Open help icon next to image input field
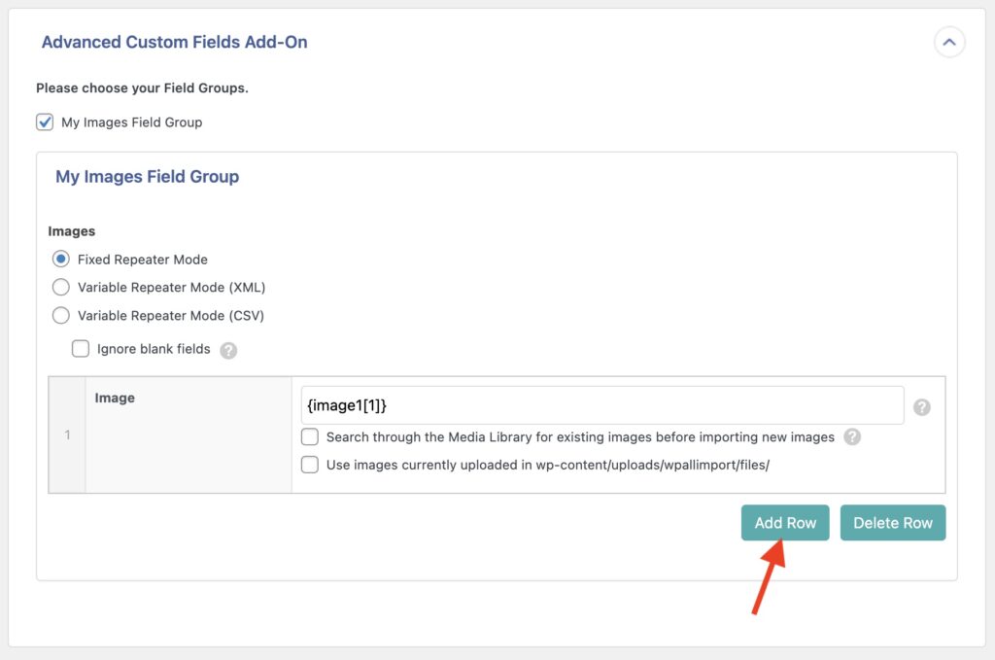995x660 pixels. point(922,407)
